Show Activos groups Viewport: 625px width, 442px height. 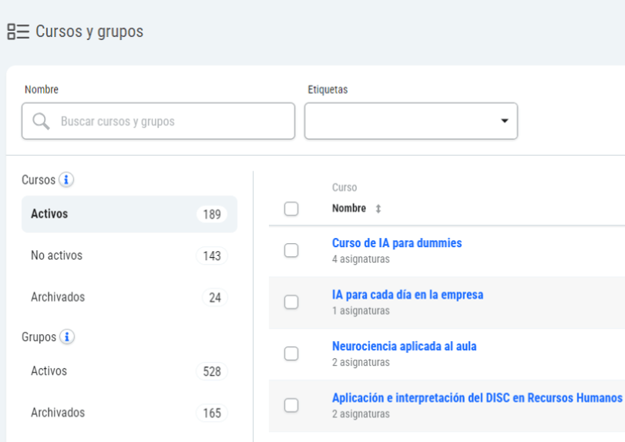click(x=129, y=371)
